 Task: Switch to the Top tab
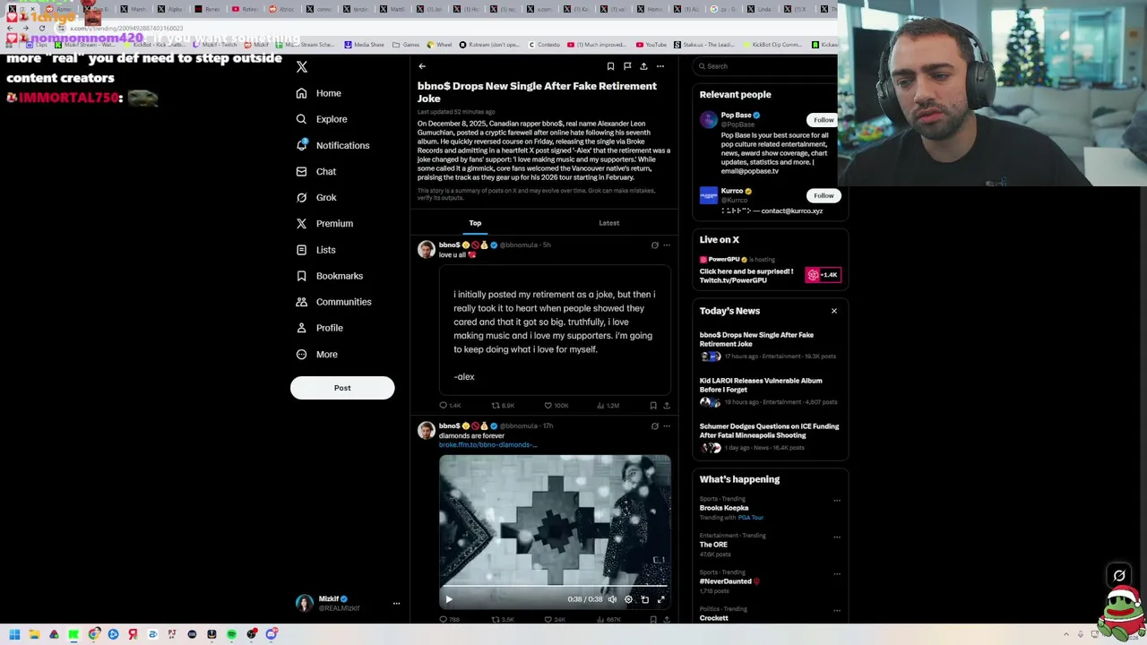click(475, 223)
